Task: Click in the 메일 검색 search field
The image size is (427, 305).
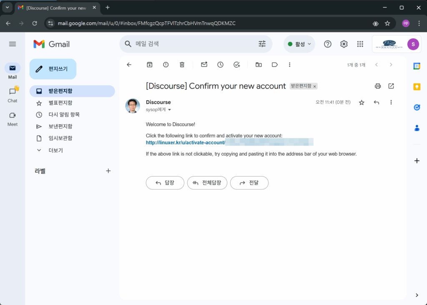Action: pyautogui.click(x=192, y=44)
